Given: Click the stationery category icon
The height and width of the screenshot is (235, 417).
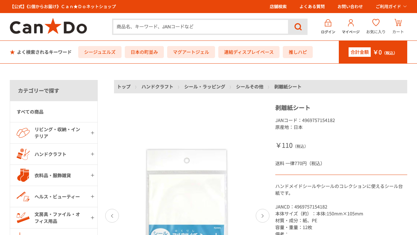Looking at the screenshot, I should (23, 218).
